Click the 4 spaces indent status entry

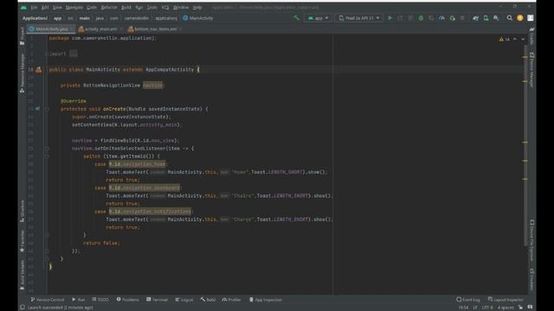506,308
